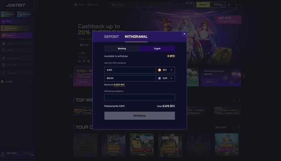Click the search magnifier icon
The height and width of the screenshot is (161, 281).
(x=113, y=5)
